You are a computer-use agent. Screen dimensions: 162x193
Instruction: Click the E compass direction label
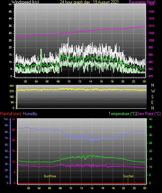coord(152,102)
